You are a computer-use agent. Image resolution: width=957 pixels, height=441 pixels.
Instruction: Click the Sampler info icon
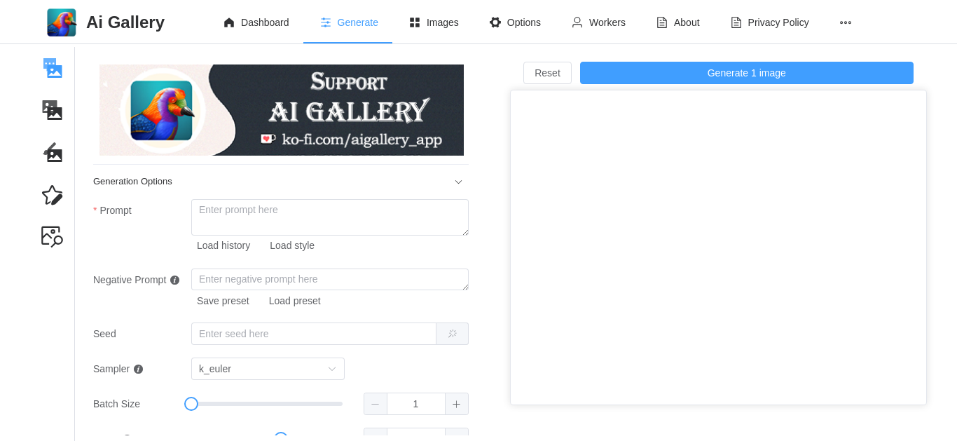tap(139, 369)
